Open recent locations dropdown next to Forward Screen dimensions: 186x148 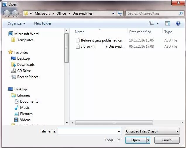click(21, 14)
